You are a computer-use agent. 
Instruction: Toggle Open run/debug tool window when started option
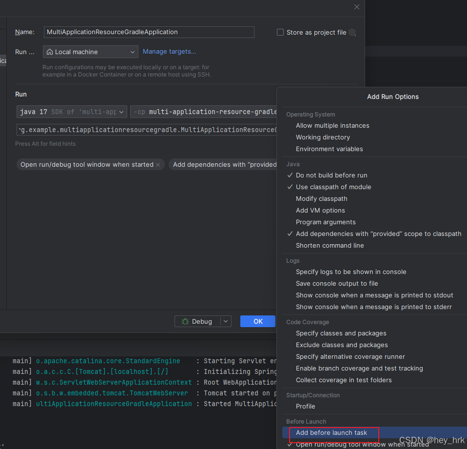click(362, 445)
